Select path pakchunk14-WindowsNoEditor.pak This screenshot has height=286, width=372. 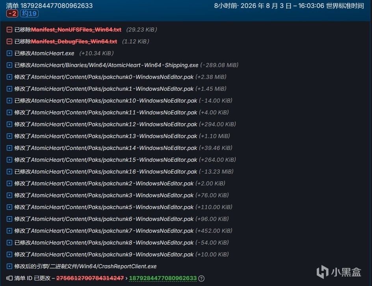114,148
